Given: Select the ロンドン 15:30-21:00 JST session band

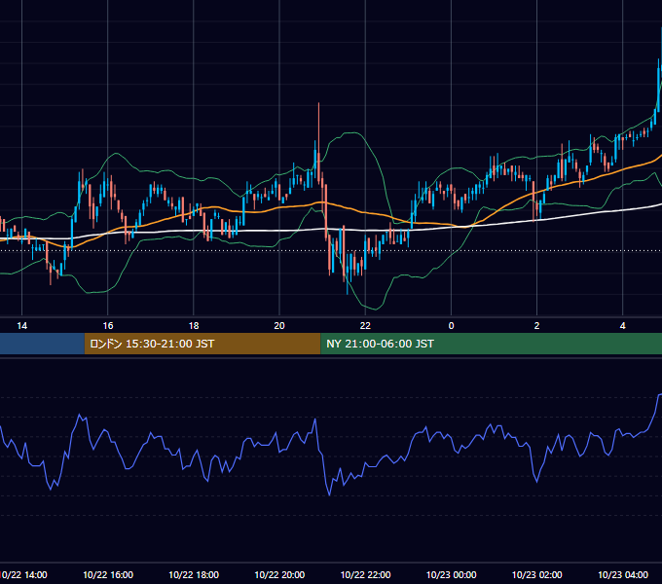Looking at the screenshot, I should tap(202, 344).
